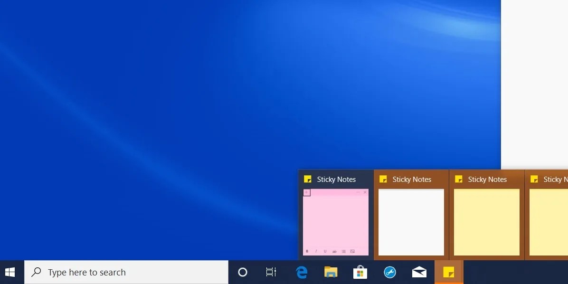568x284 pixels.
Task: Select the fully visible yellow Sticky Notes preview
Action: [x=486, y=222]
